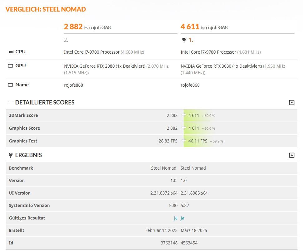Click the orange 4 611 score
Screen dimensions: 303x251
click(x=190, y=27)
